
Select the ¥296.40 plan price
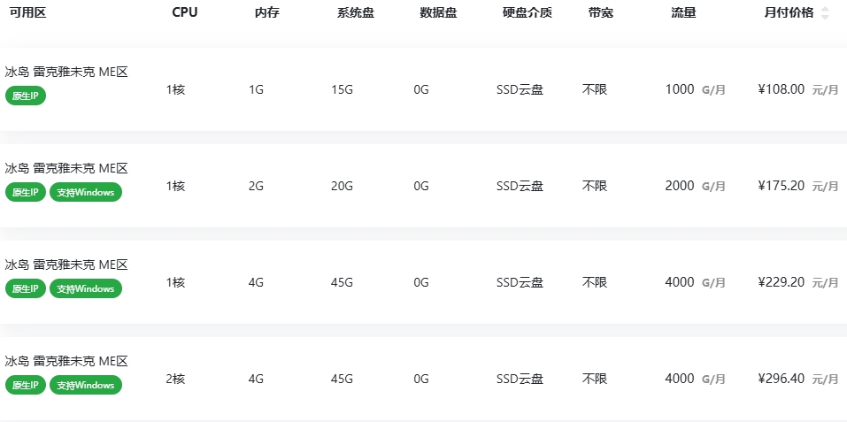(782, 379)
